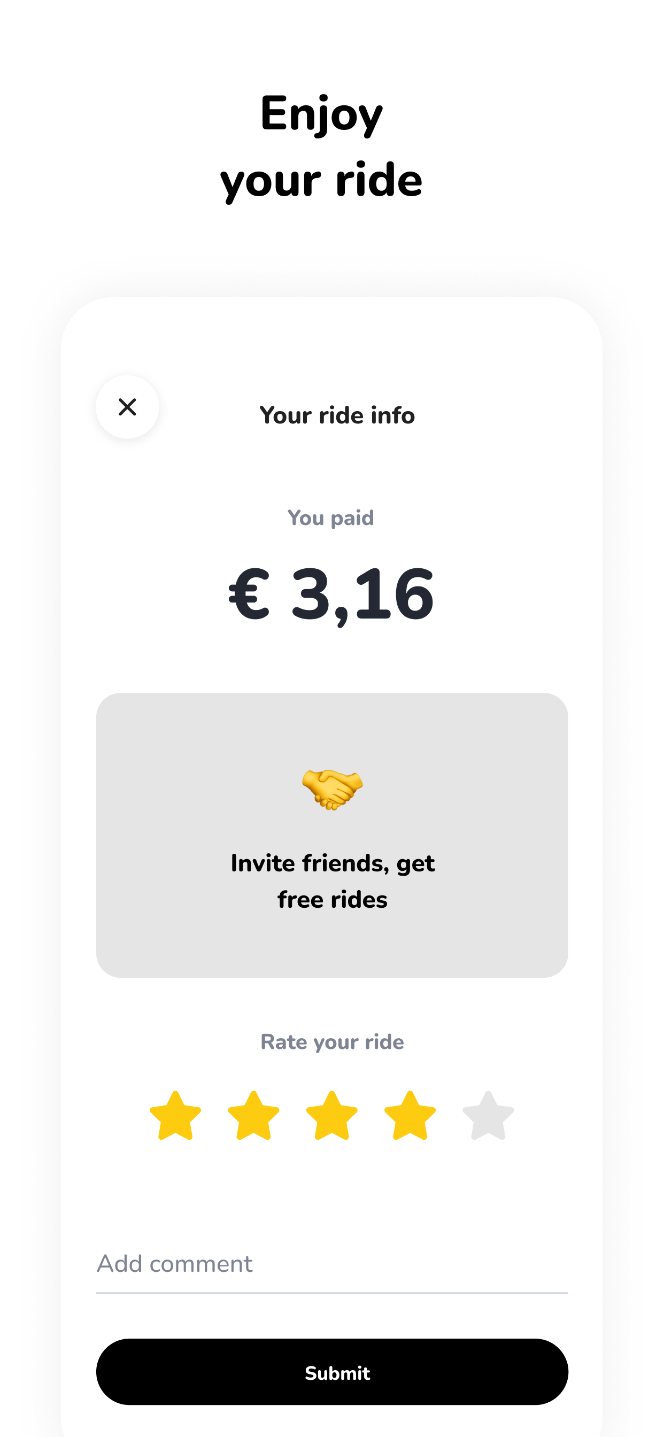The image size is (664, 1437).
Task: Open the invite friends gray card
Action: coord(332,835)
